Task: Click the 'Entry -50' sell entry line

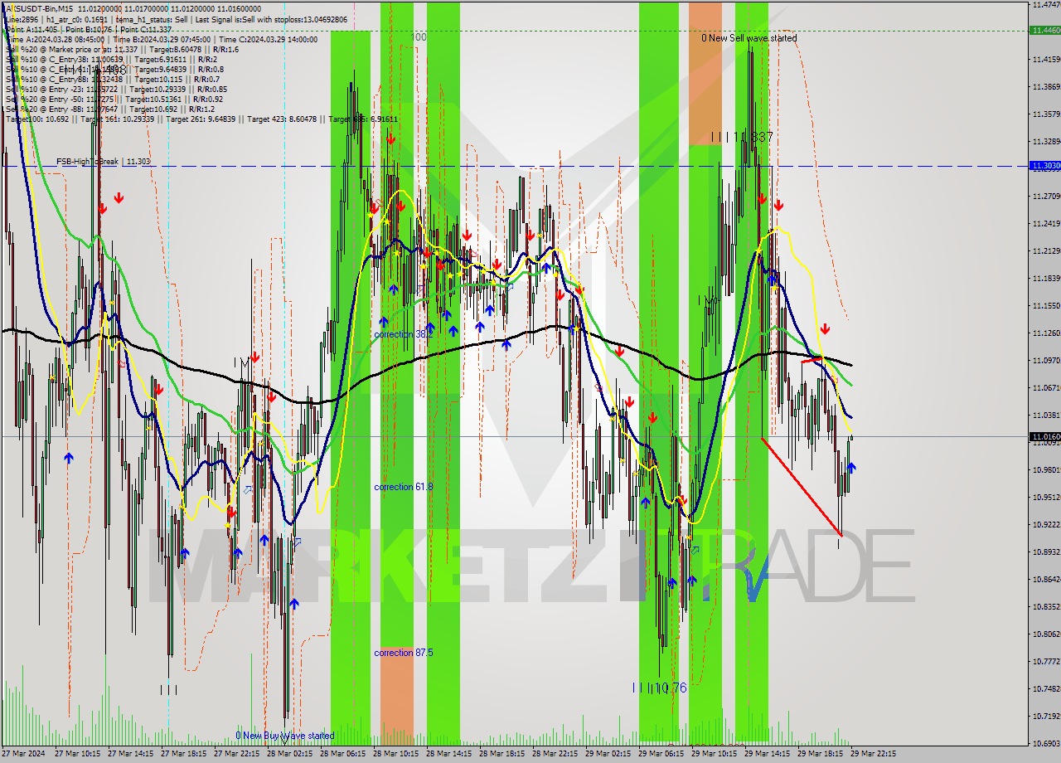Action: click(116, 99)
